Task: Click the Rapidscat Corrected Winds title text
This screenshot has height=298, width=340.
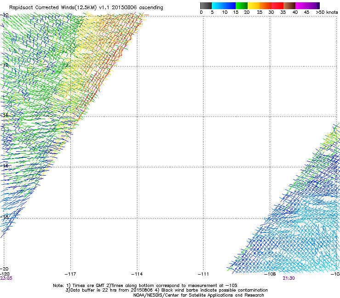Action: [86, 7]
